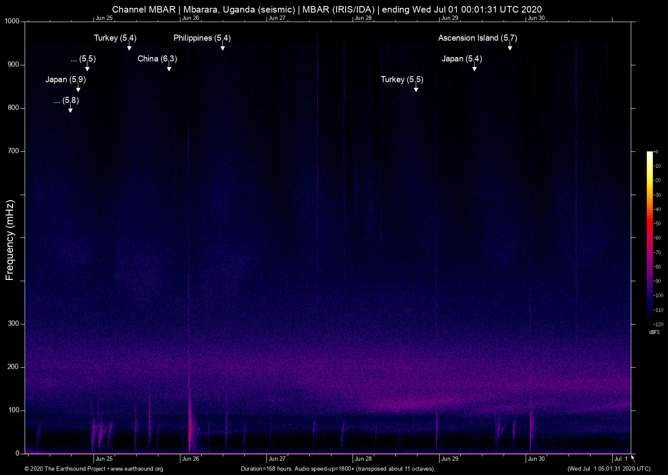This screenshot has height=475, width=668.
Task: Click the Ascension Island (5.7) marker
Action: coord(510,47)
